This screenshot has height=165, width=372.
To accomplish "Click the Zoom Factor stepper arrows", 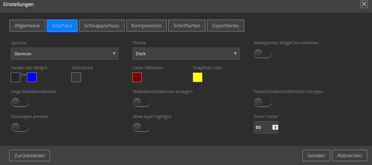I will (x=275, y=127).
